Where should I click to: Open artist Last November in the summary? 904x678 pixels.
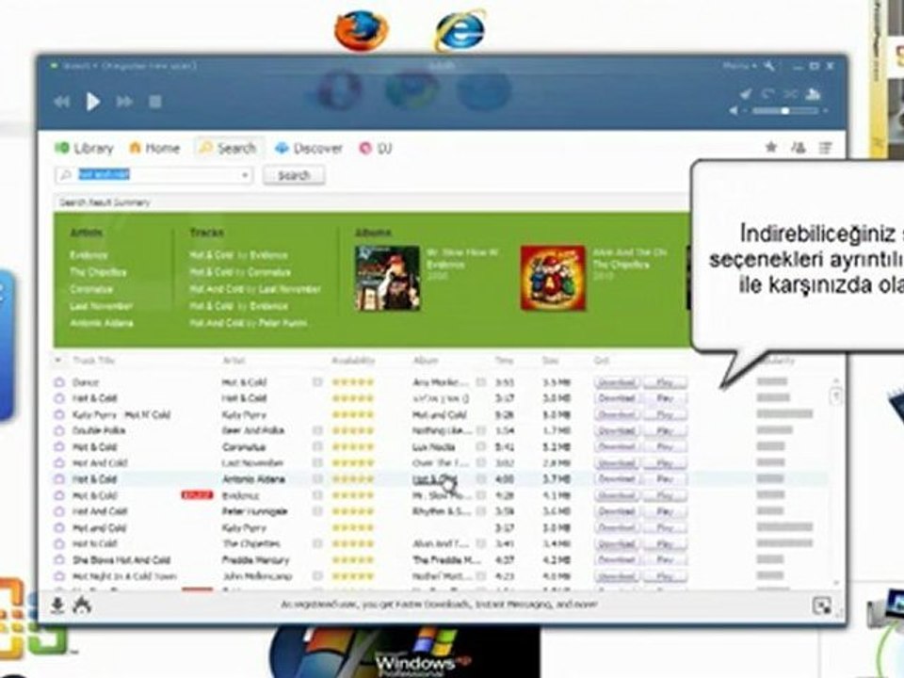coord(102,306)
